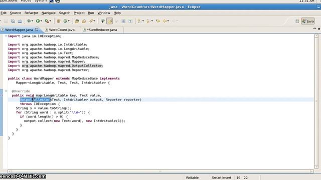This screenshot has width=321, height=180.
Task: Toggle Block Selection mode icon
Action: (123, 21)
